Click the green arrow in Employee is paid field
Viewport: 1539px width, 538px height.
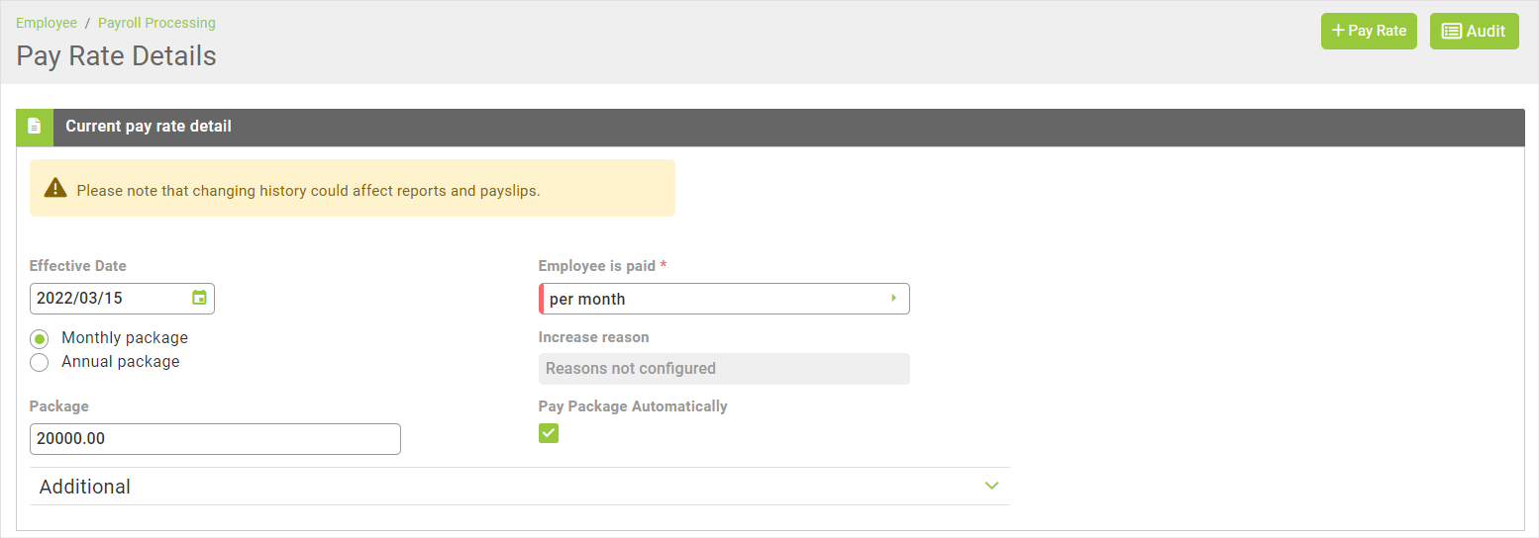click(893, 298)
